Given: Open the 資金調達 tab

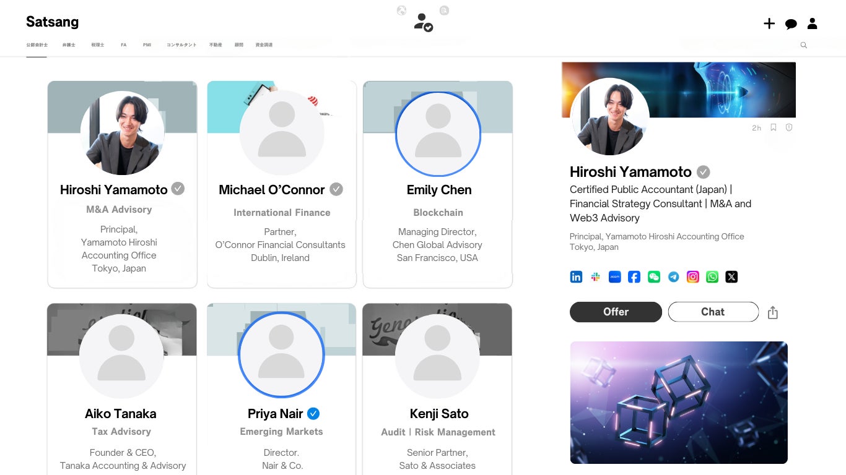Looking at the screenshot, I should [x=264, y=45].
